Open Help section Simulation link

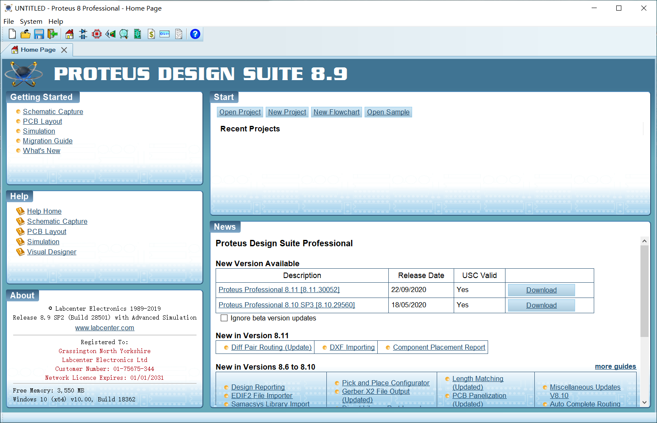[x=43, y=242]
